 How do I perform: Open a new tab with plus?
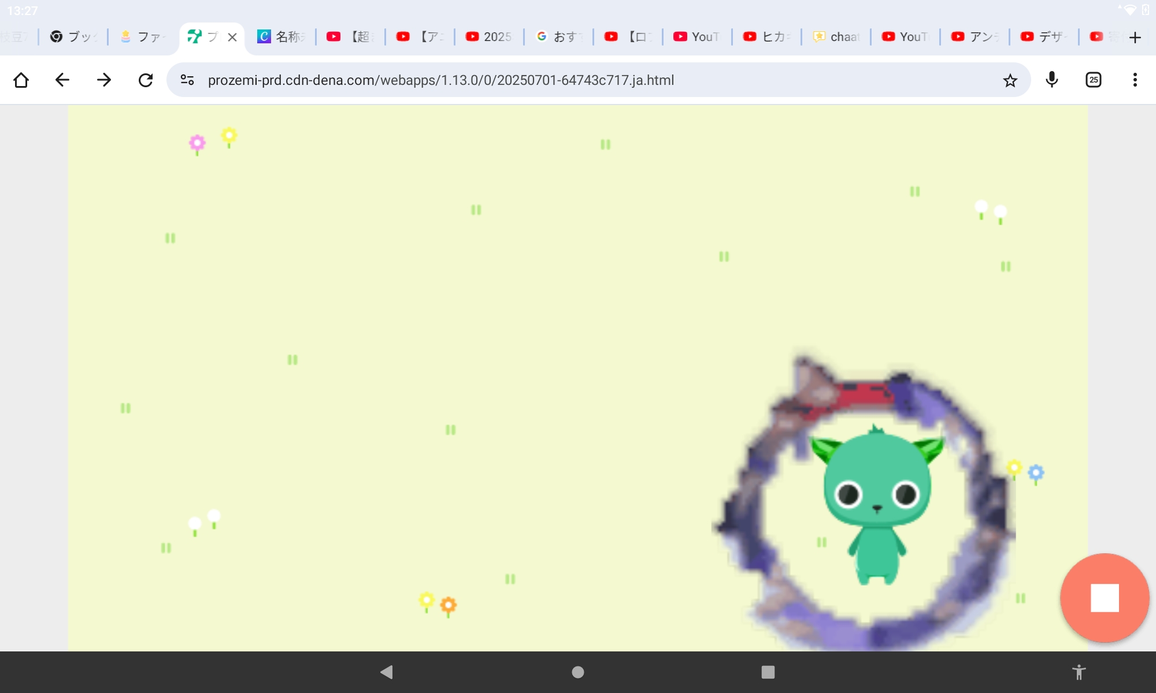click(x=1135, y=38)
